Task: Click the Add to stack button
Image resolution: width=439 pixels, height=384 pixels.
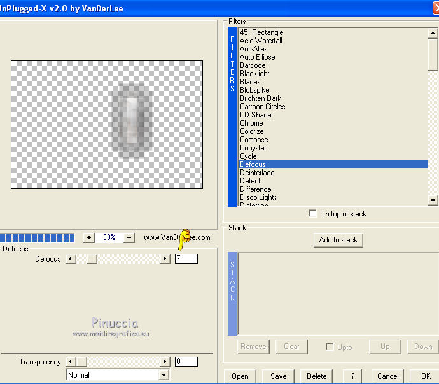Action: (338, 240)
